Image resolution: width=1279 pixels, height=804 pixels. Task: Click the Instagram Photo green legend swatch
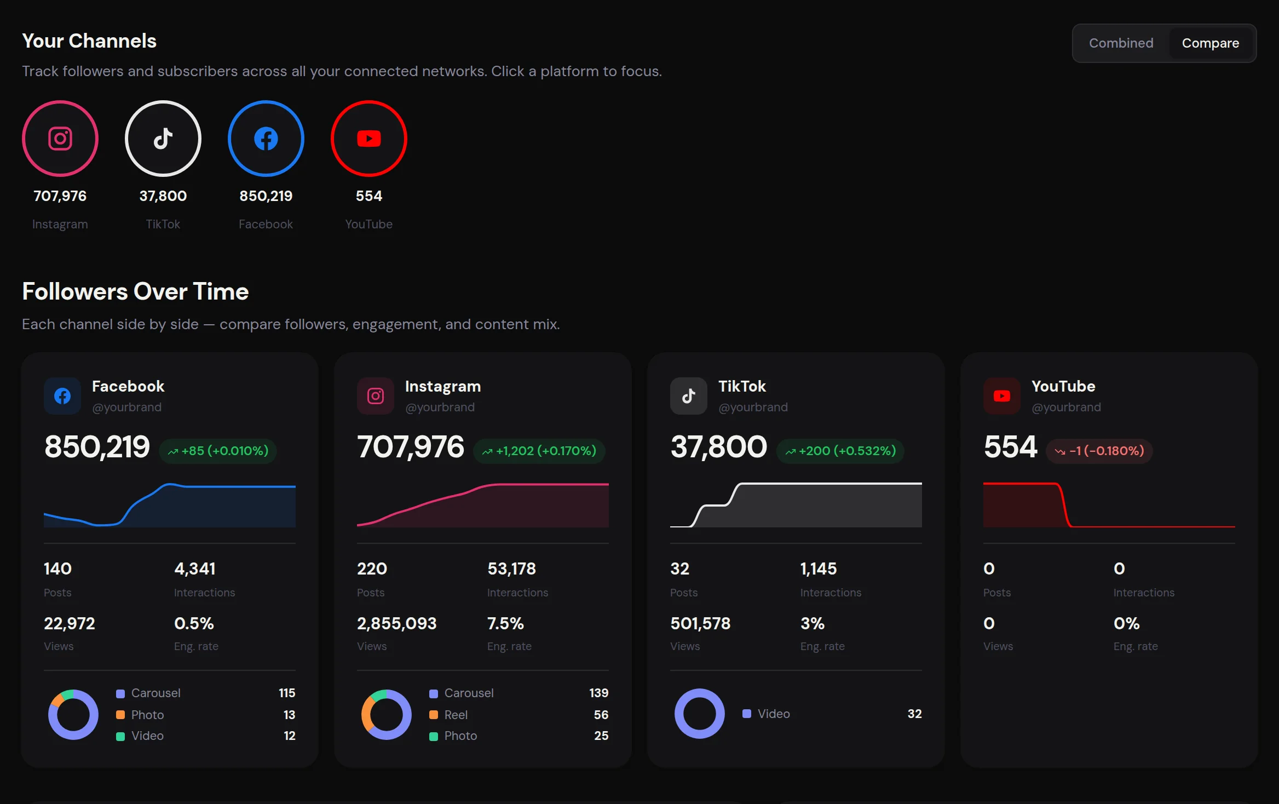[x=434, y=737]
